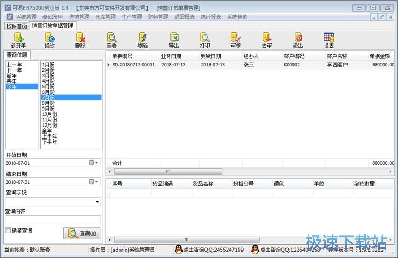Click the 新开单 new order icon

click(19, 38)
